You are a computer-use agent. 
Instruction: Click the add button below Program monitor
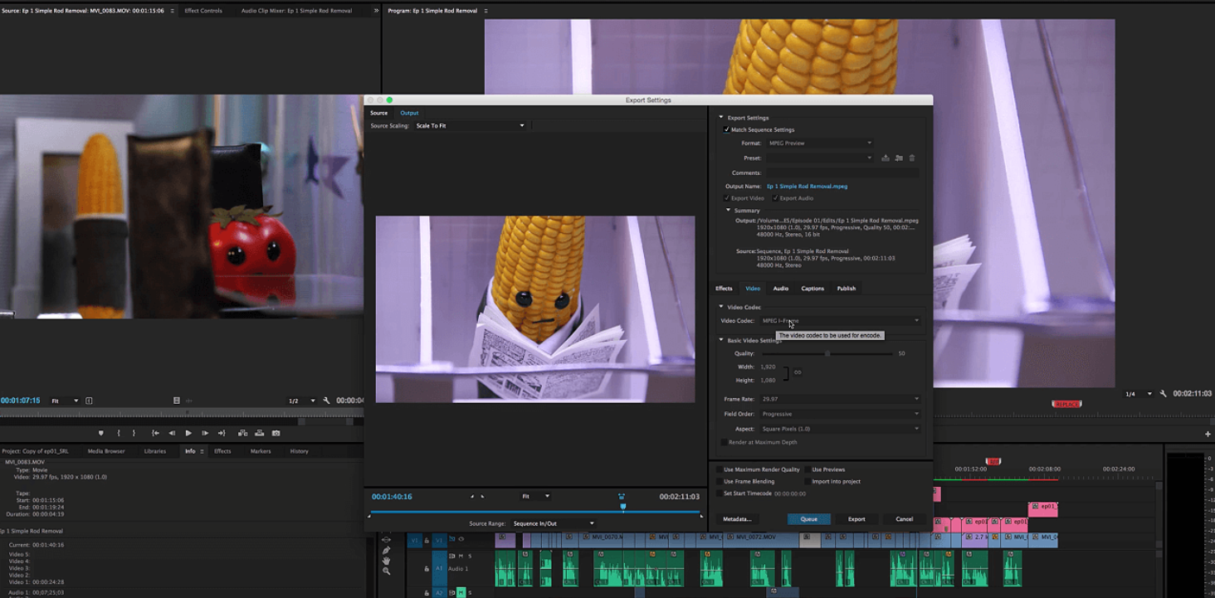pyautogui.click(x=1208, y=434)
